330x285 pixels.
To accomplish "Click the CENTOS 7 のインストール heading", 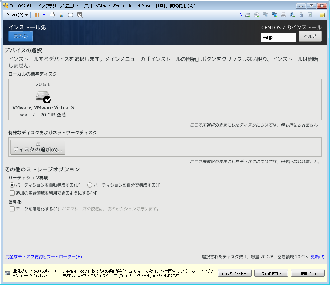I will [292, 27].
